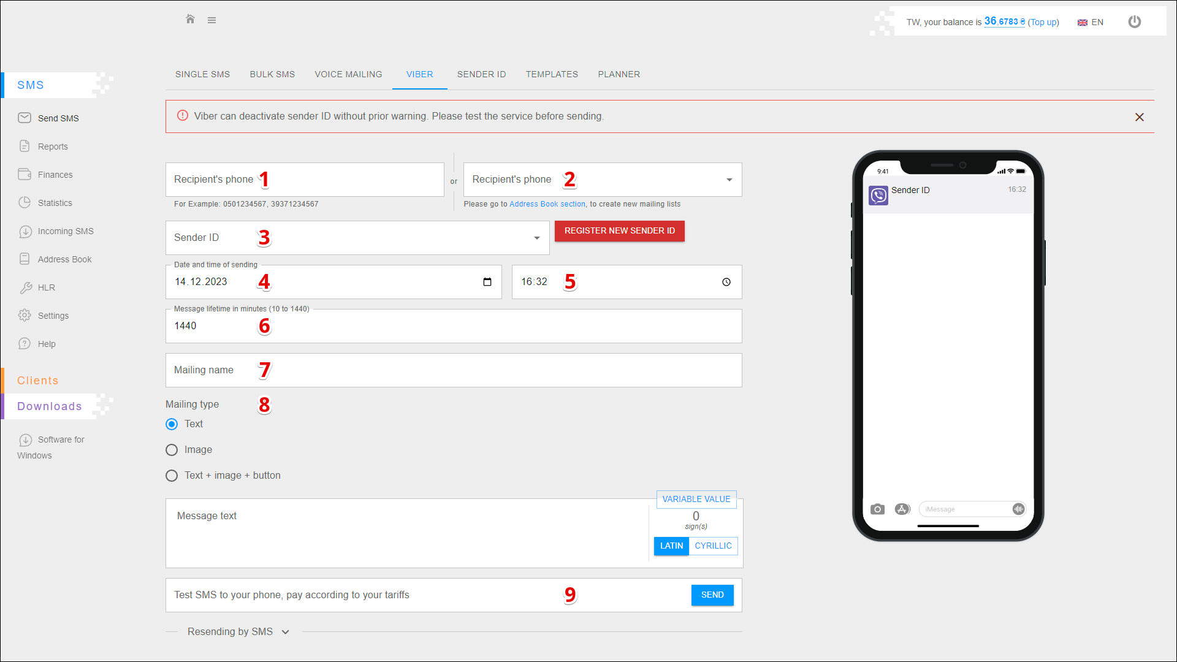Open the HLR sidebar item

tap(46, 287)
